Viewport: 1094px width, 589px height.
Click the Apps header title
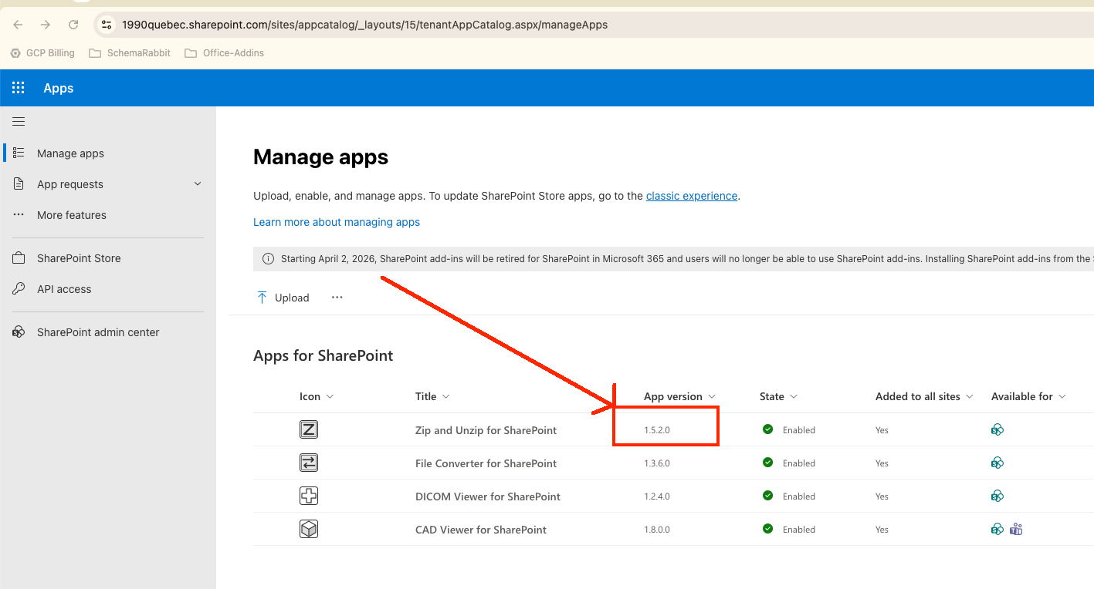58,88
